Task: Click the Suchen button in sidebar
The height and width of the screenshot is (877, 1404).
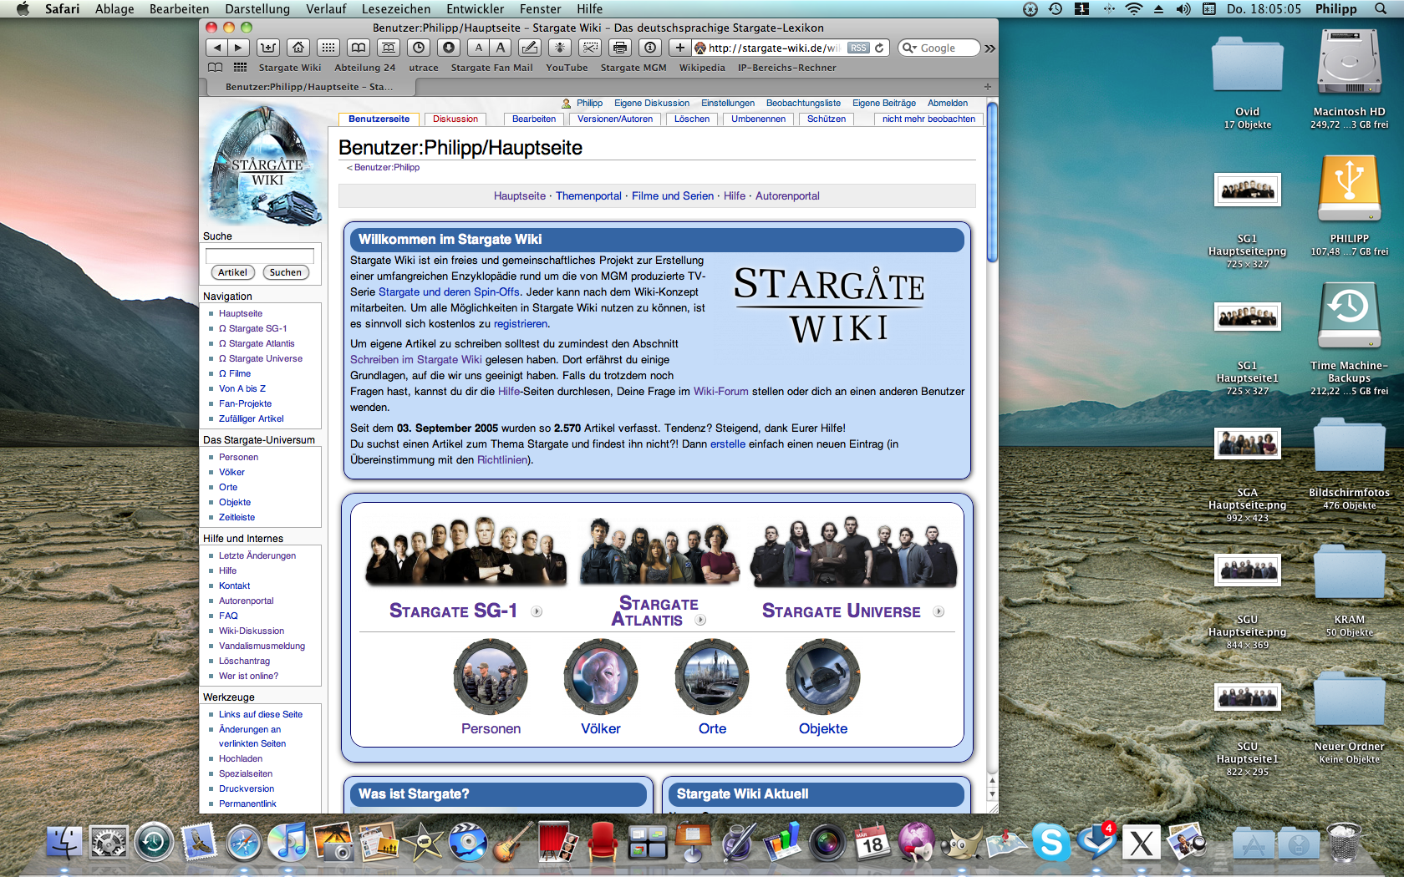Action: coord(285,272)
